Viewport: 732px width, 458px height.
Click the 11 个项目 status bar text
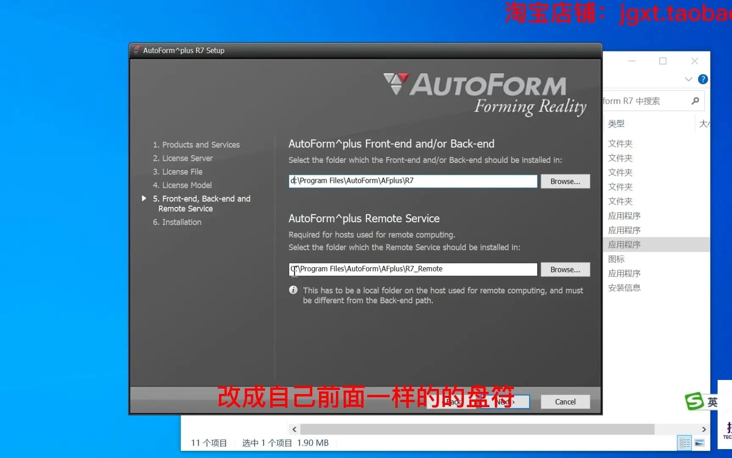[209, 443]
